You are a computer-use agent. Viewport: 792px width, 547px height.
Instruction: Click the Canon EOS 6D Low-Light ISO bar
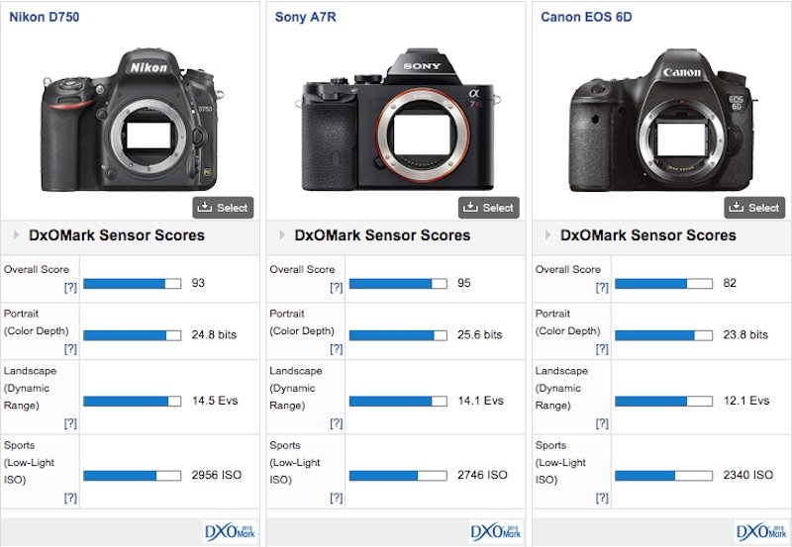[663, 476]
